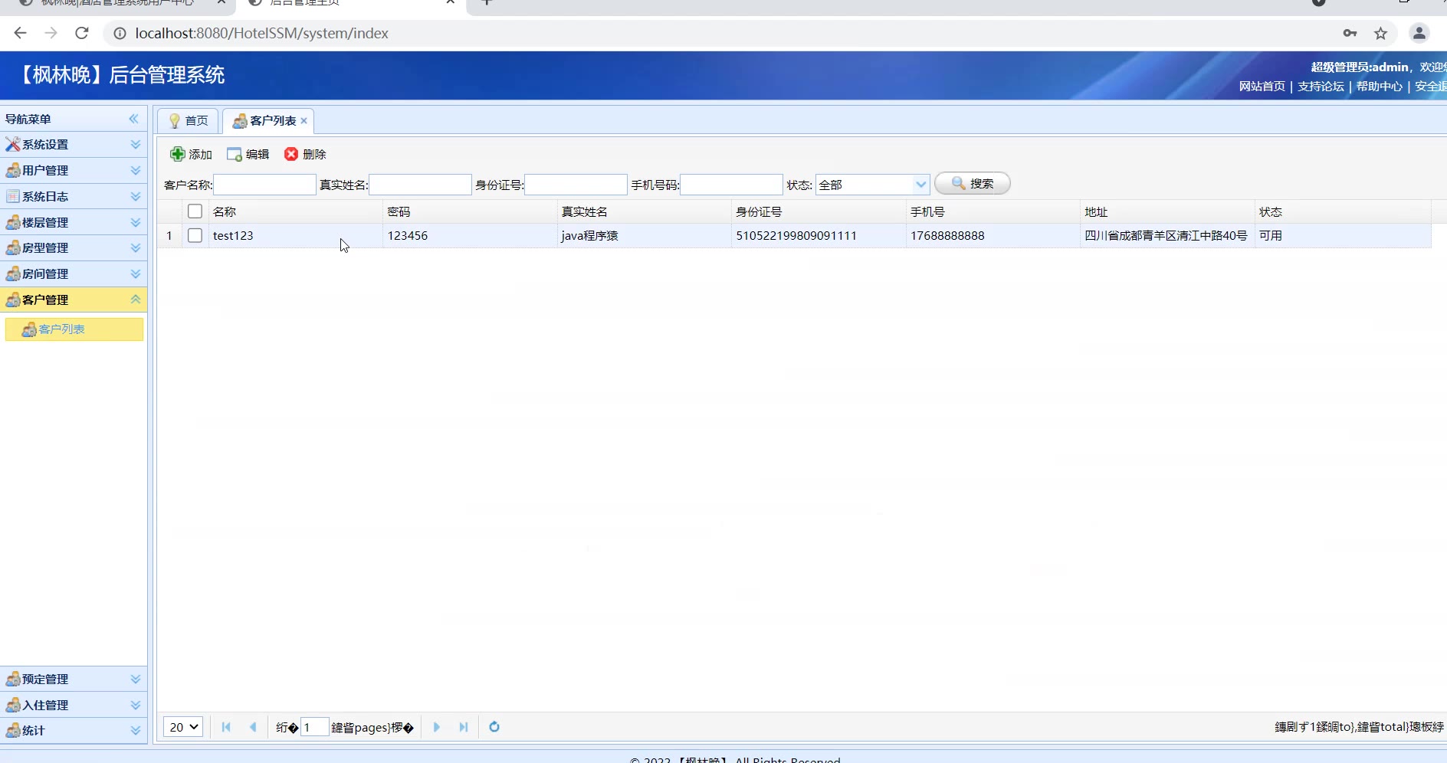This screenshot has width=1447, height=763.
Task: Click the 客户名称 input field
Action: 264,185
